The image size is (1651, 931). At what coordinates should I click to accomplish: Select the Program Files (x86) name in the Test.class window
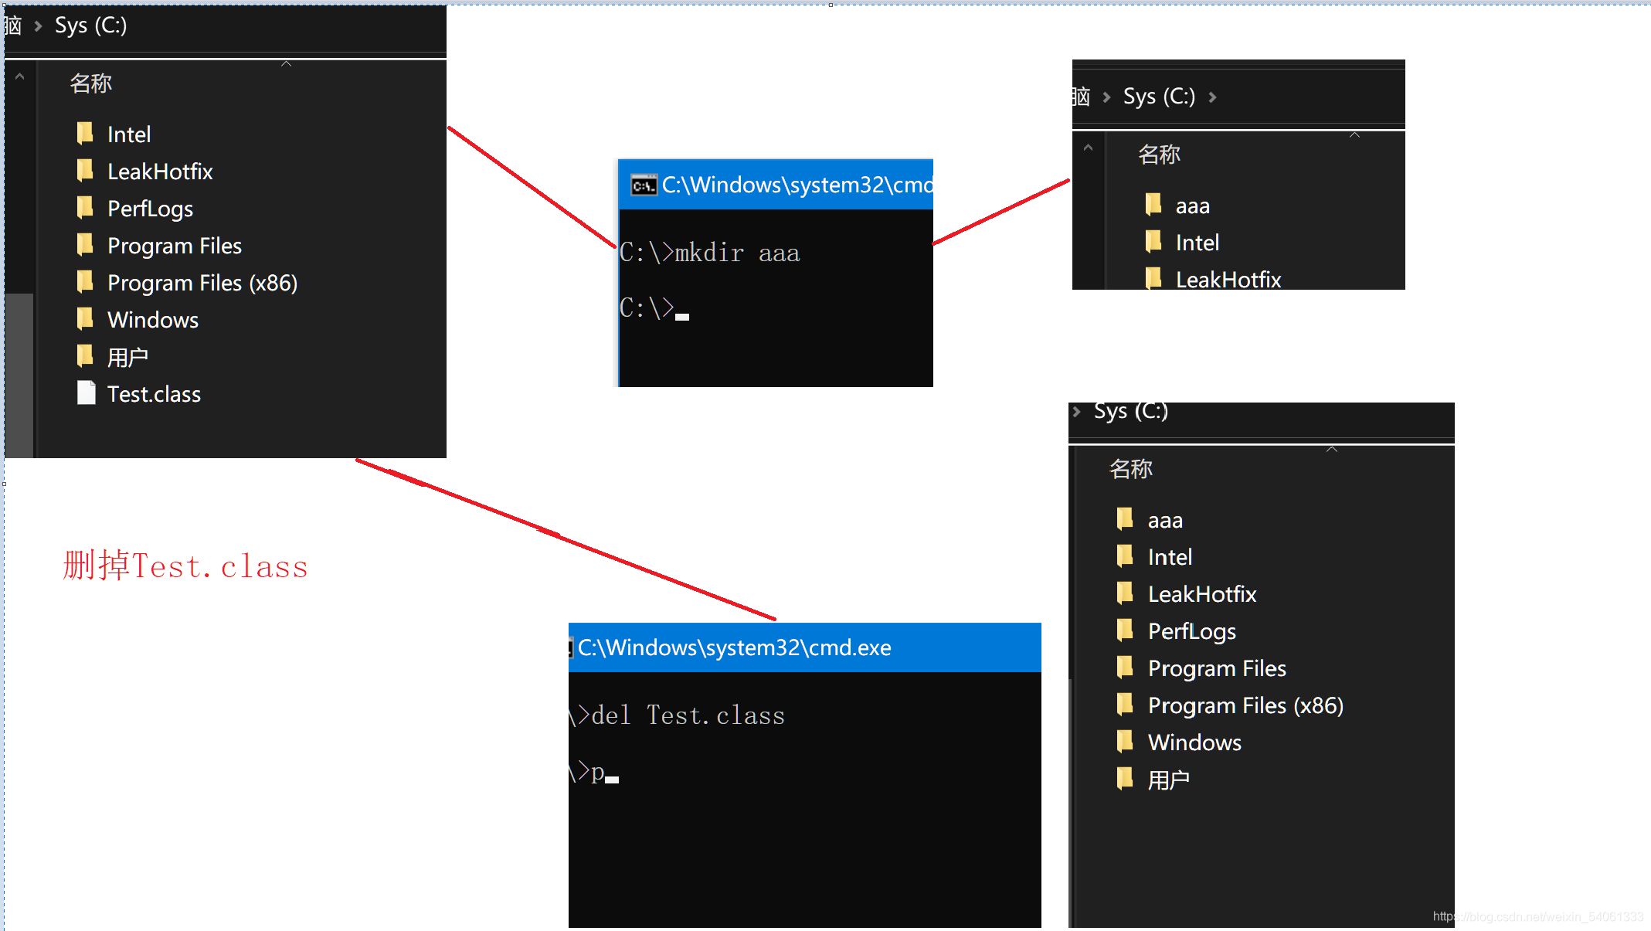tap(202, 283)
